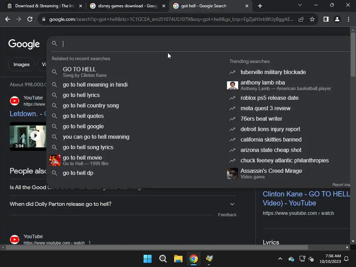This screenshot has width=356, height=267.
Task: Open Windows Start menu
Action: (x=147, y=259)
